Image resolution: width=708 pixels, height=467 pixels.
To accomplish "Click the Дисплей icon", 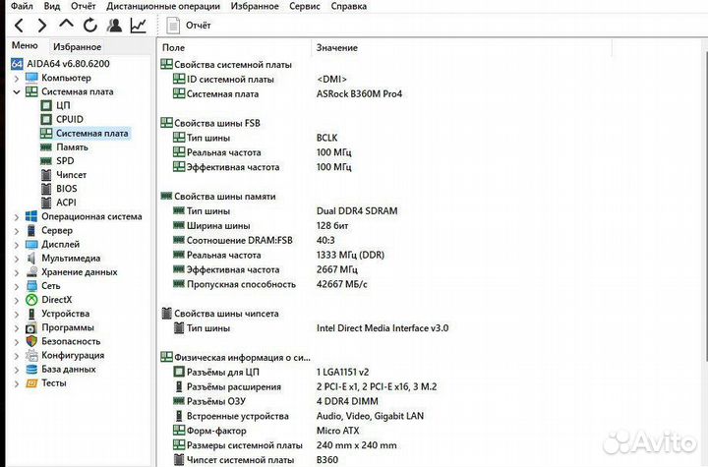I will click(x=31, y=245).
